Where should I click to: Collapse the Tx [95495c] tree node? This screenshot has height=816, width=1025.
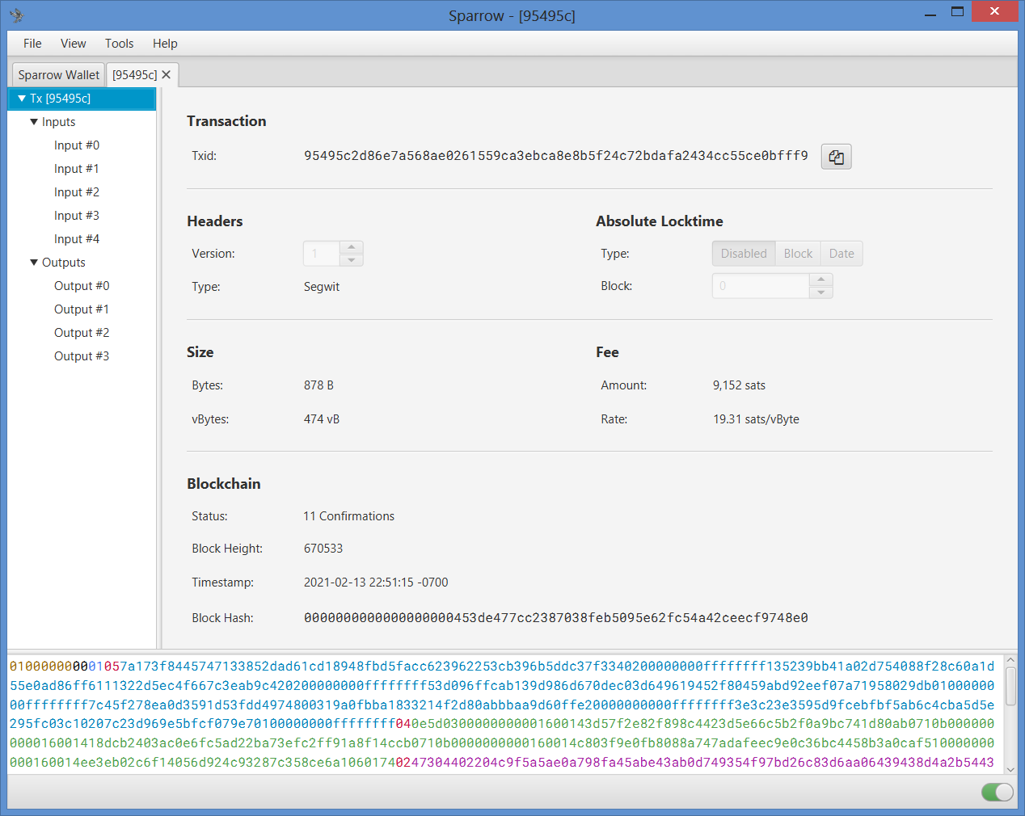click(x=22, y=99)
